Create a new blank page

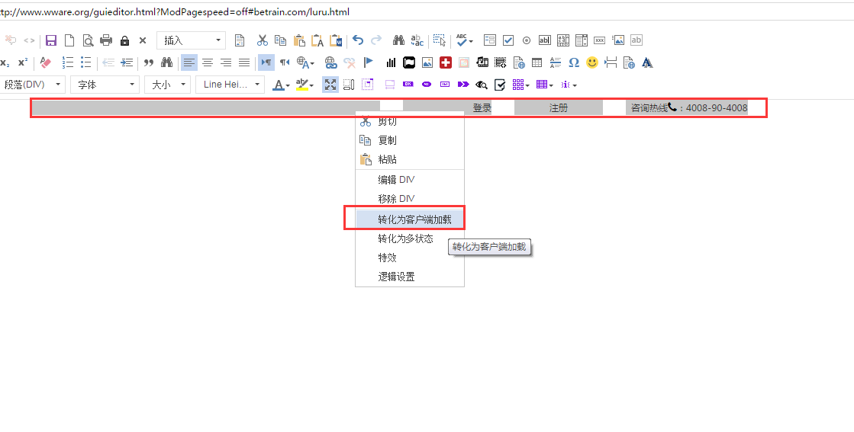(69, 40)
